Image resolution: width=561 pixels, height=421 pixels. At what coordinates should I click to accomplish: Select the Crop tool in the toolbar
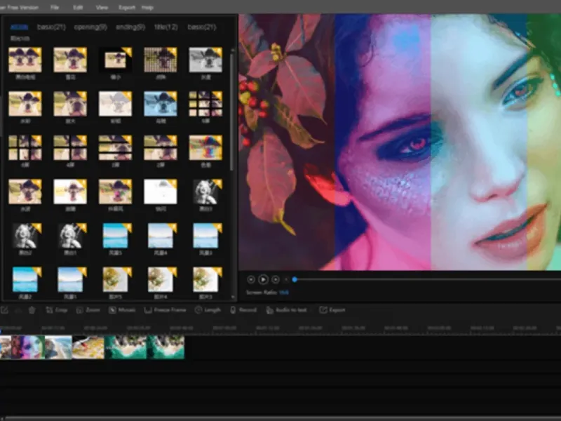point(56,309)
